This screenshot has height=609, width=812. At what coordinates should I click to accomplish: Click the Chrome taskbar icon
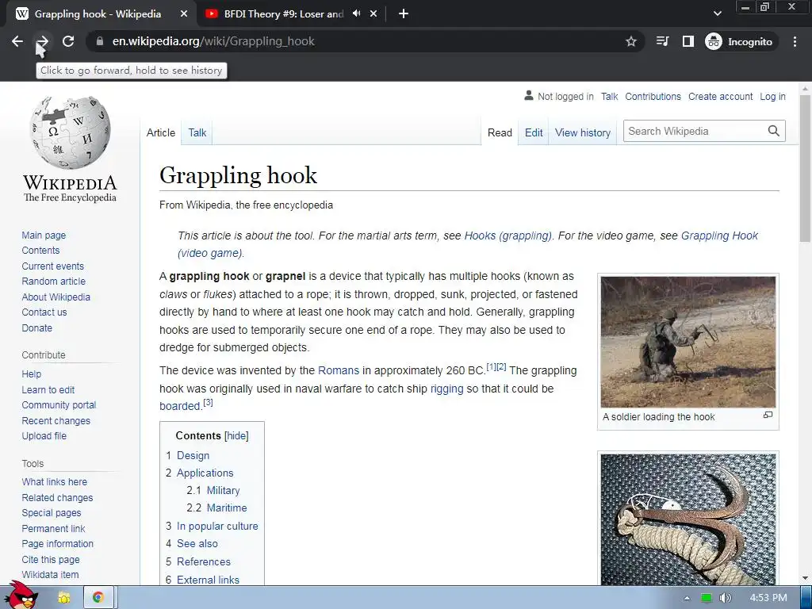(x=98, y=598)
